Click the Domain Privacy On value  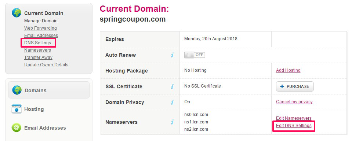tap(187, 102)
